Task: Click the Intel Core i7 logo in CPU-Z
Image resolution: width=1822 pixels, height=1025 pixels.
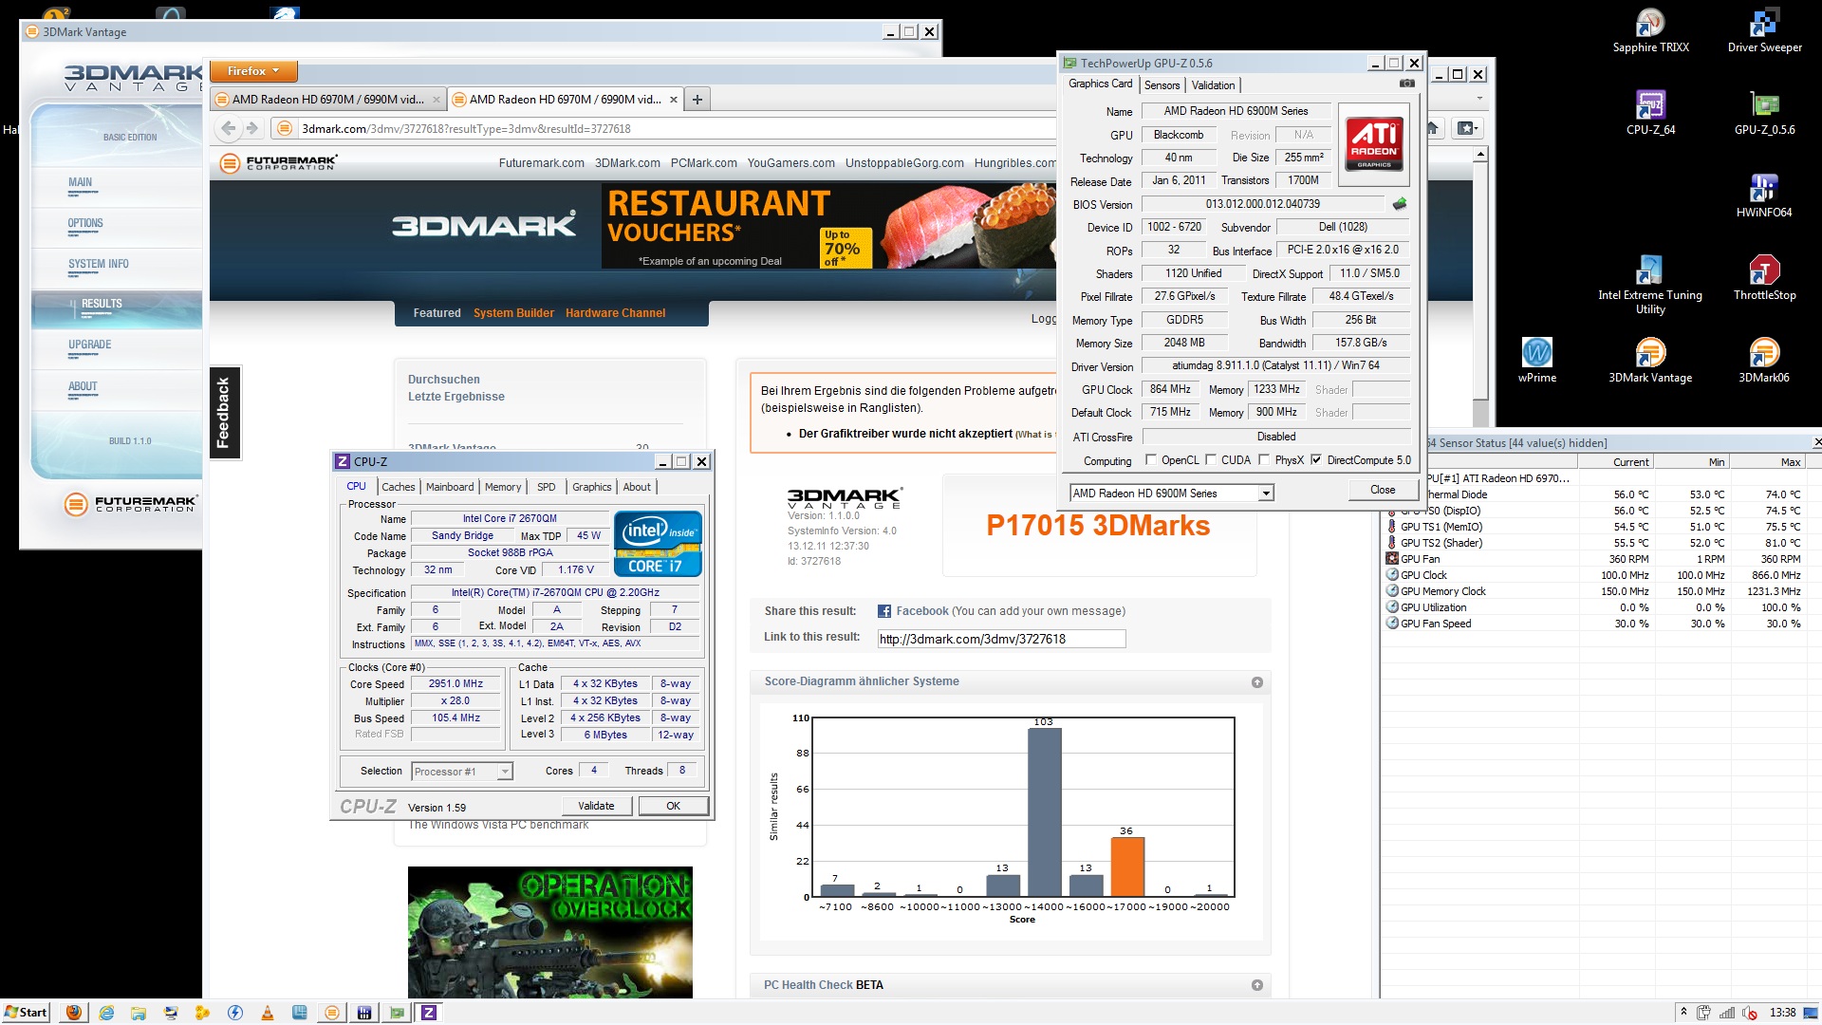Action: point(658,543)
